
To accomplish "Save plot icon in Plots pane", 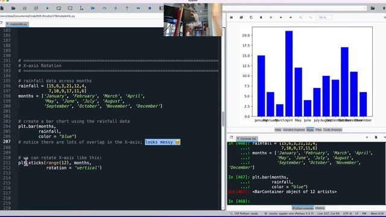I will [232, 17].
